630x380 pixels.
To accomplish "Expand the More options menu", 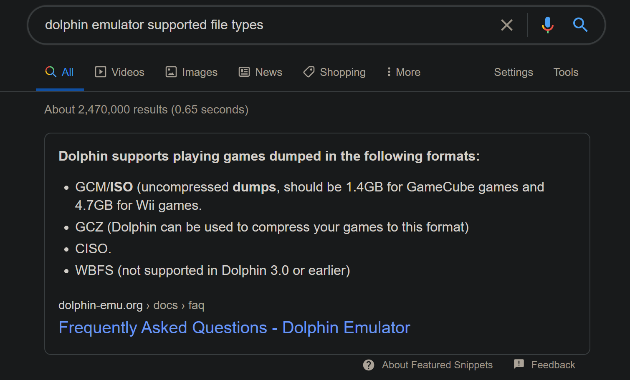I will pos(403,72).
